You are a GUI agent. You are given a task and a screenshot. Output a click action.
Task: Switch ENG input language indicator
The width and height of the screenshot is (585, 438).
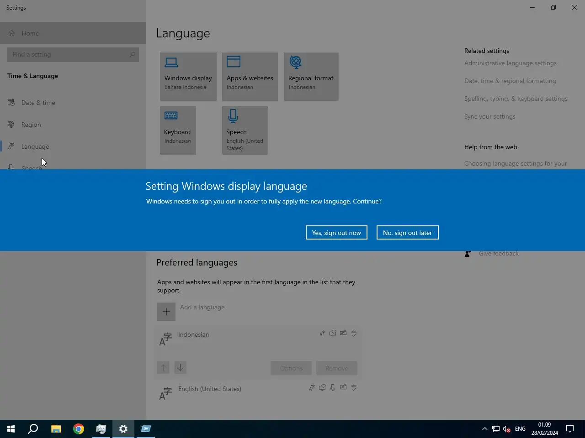click(520, 429)
